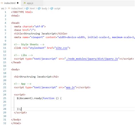The height and width of the screenshot is (125, 135).
Task: Click "text/javascript" type on line 22
Action: [x=45, y=87]
